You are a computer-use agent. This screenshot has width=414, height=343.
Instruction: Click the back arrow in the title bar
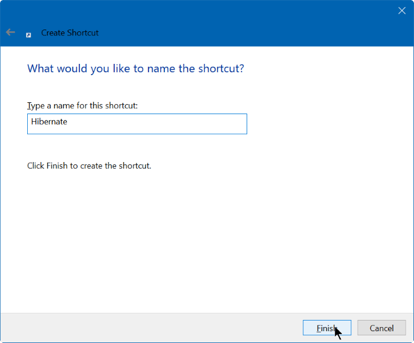(x=11, y=33)
